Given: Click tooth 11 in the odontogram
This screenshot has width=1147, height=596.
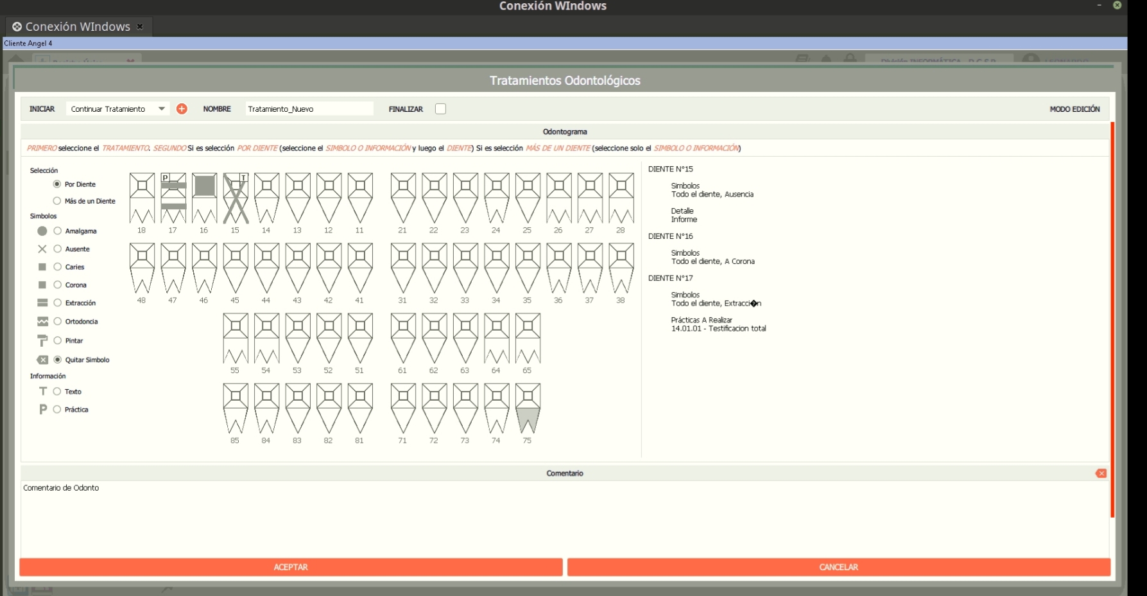Looking at the screenshot, I should [x=360, y=198].
